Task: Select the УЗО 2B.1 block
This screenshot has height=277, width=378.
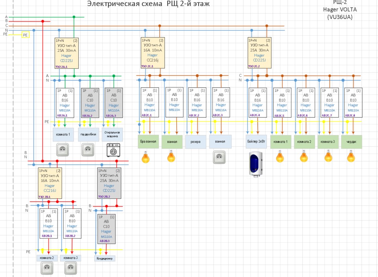Action: tap(50, 183)
